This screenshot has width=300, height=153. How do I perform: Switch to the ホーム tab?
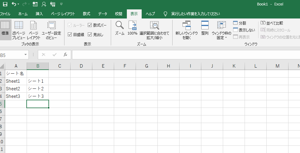coord(23,14)
